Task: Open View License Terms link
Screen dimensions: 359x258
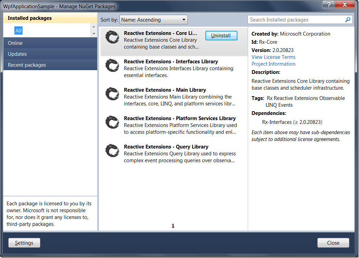Action: point(273,57)
